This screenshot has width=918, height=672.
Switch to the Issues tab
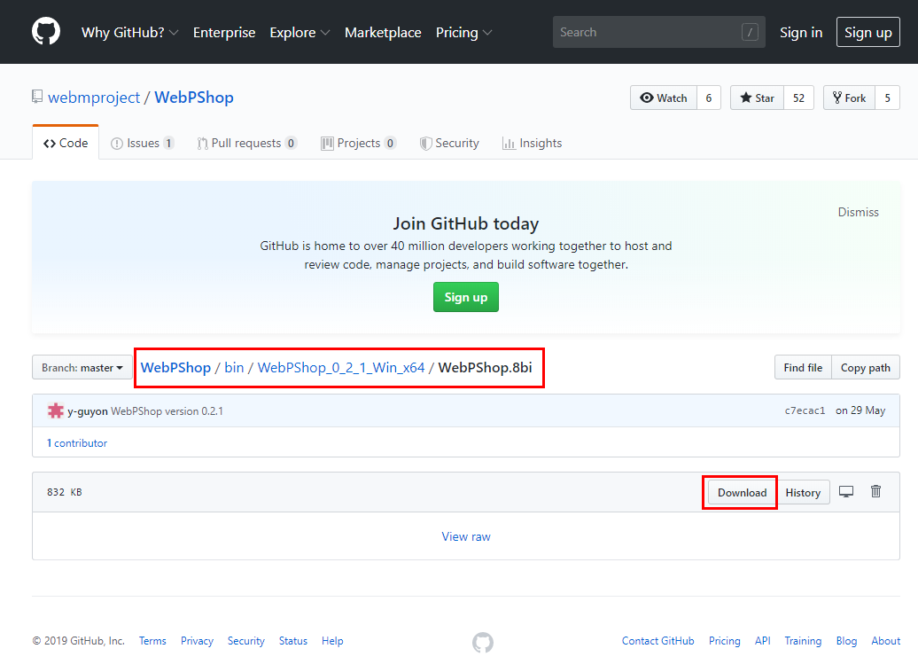(143, 143)
